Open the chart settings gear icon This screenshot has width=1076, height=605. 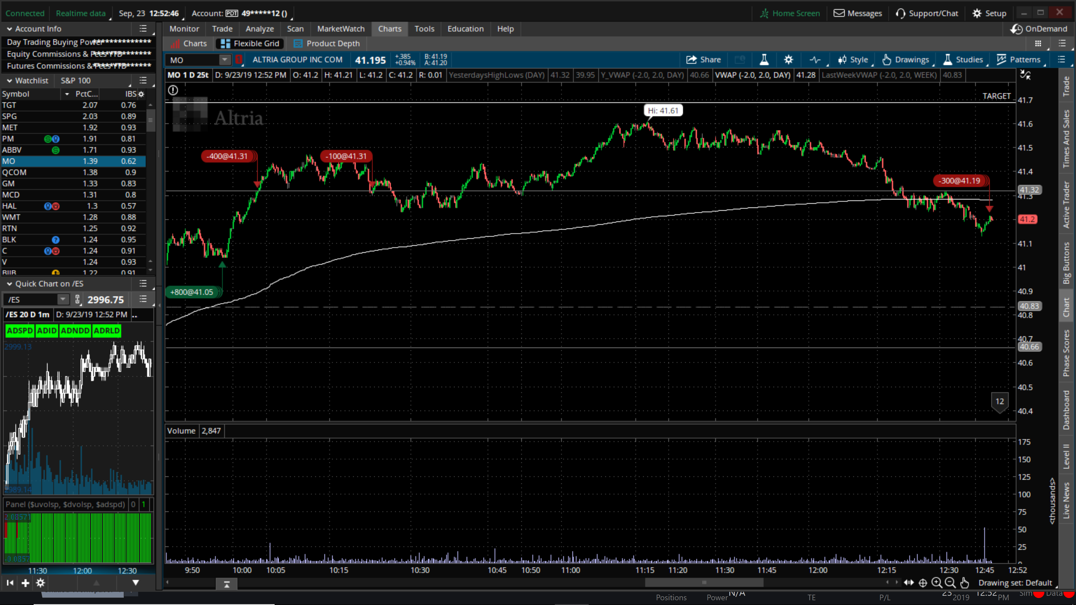point(788,60)
